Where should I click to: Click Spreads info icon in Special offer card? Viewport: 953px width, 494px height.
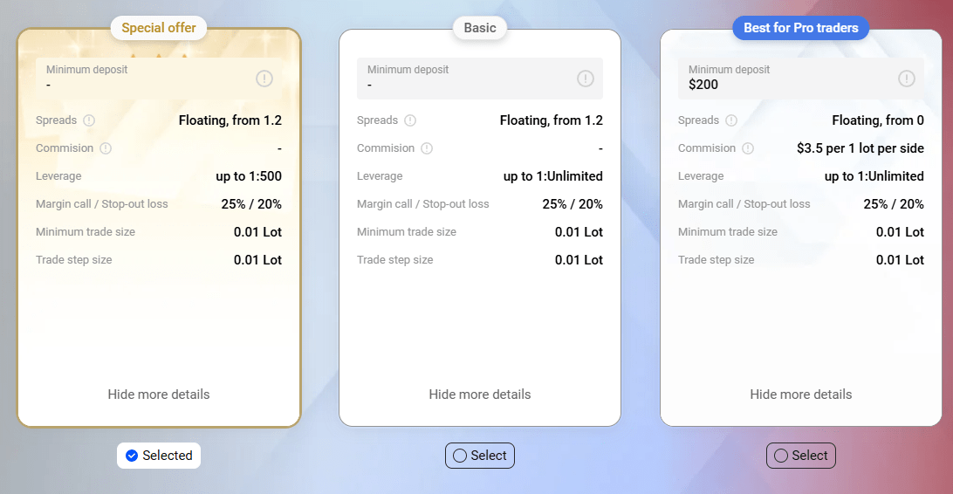point(89,120)
